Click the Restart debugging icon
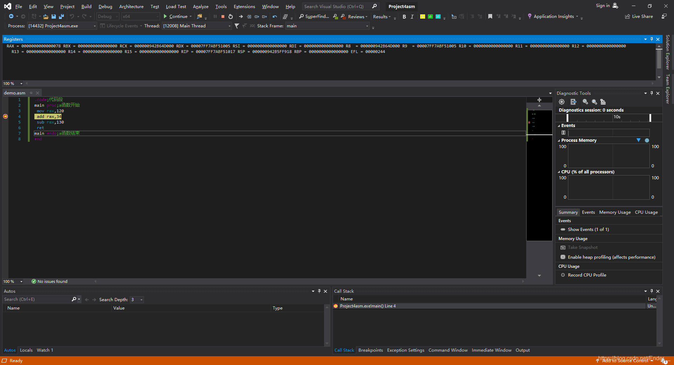Screen dimensions: 674x365 231,16
